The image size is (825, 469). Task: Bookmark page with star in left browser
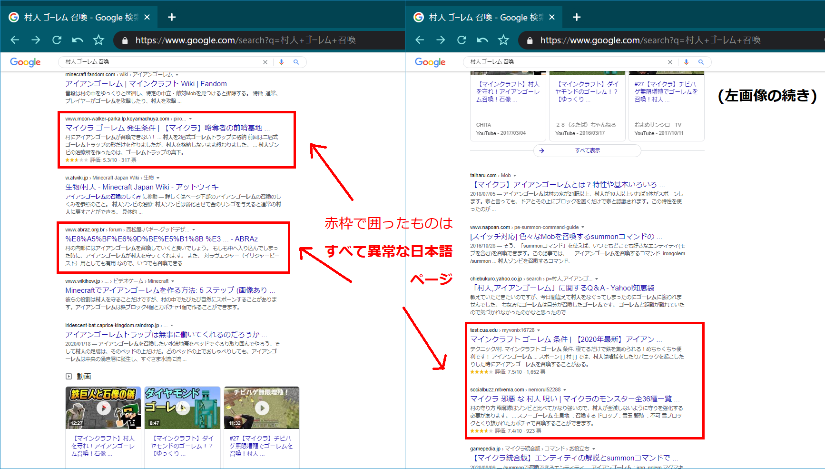tap(98, 40)
